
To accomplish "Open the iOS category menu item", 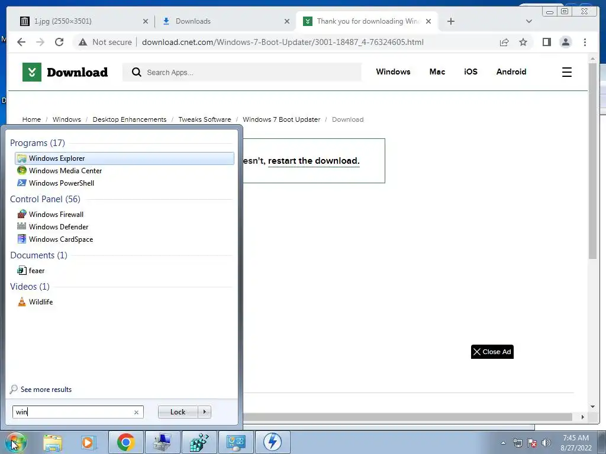I will tap(470, 72).
